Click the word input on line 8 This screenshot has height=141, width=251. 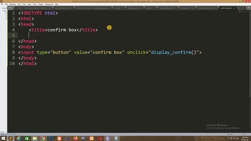click(x=27, y=52)
